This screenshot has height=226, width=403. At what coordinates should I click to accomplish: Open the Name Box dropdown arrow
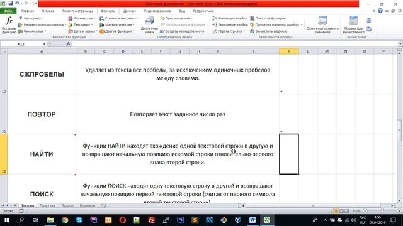click(x=44, y=44)
